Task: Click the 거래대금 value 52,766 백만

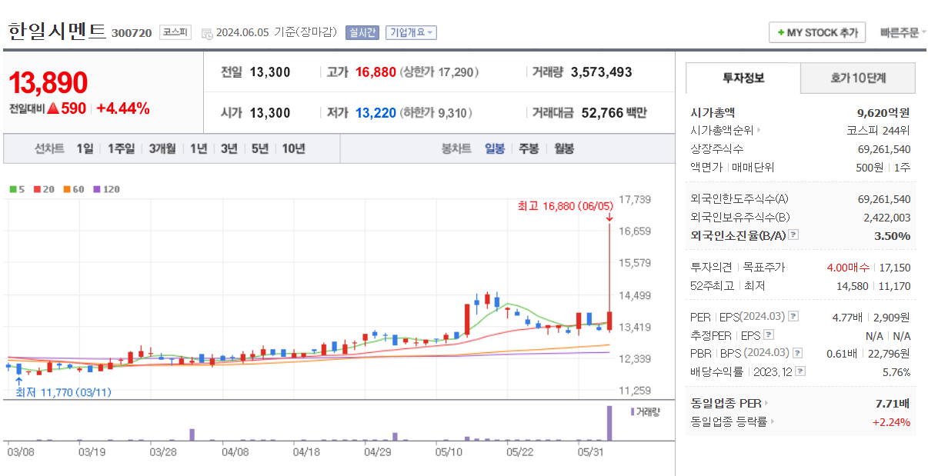Action: pos(614,113)
